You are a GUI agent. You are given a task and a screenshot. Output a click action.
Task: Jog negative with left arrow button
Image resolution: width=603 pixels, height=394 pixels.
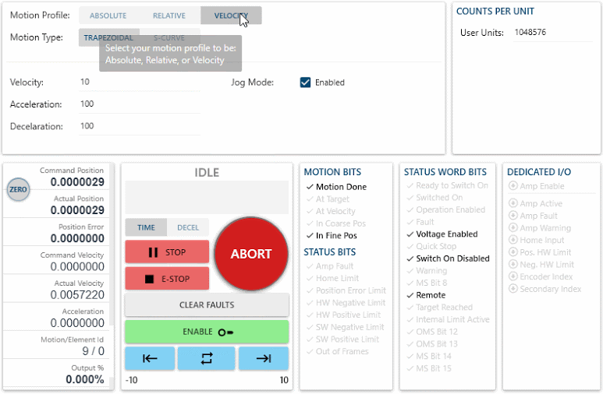click(151, 358)
